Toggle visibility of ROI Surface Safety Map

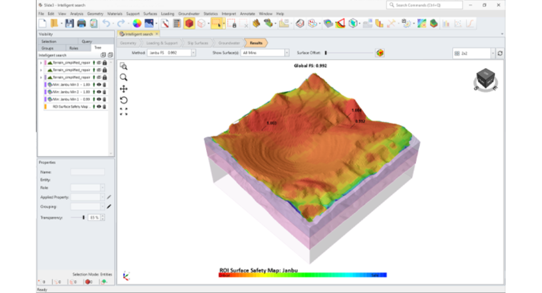[x=99, y=107]
